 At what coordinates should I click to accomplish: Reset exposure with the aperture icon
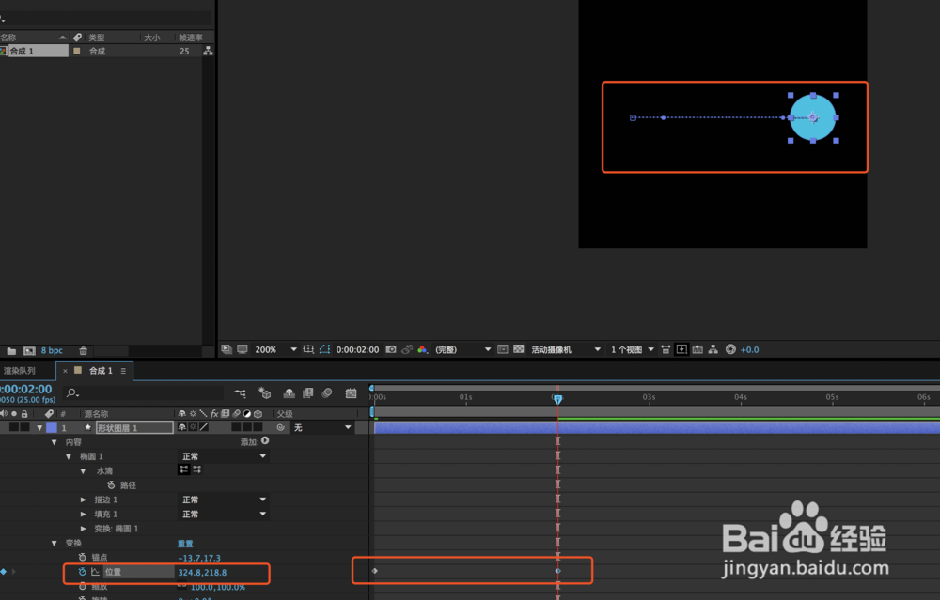click(x=730, y=349)
